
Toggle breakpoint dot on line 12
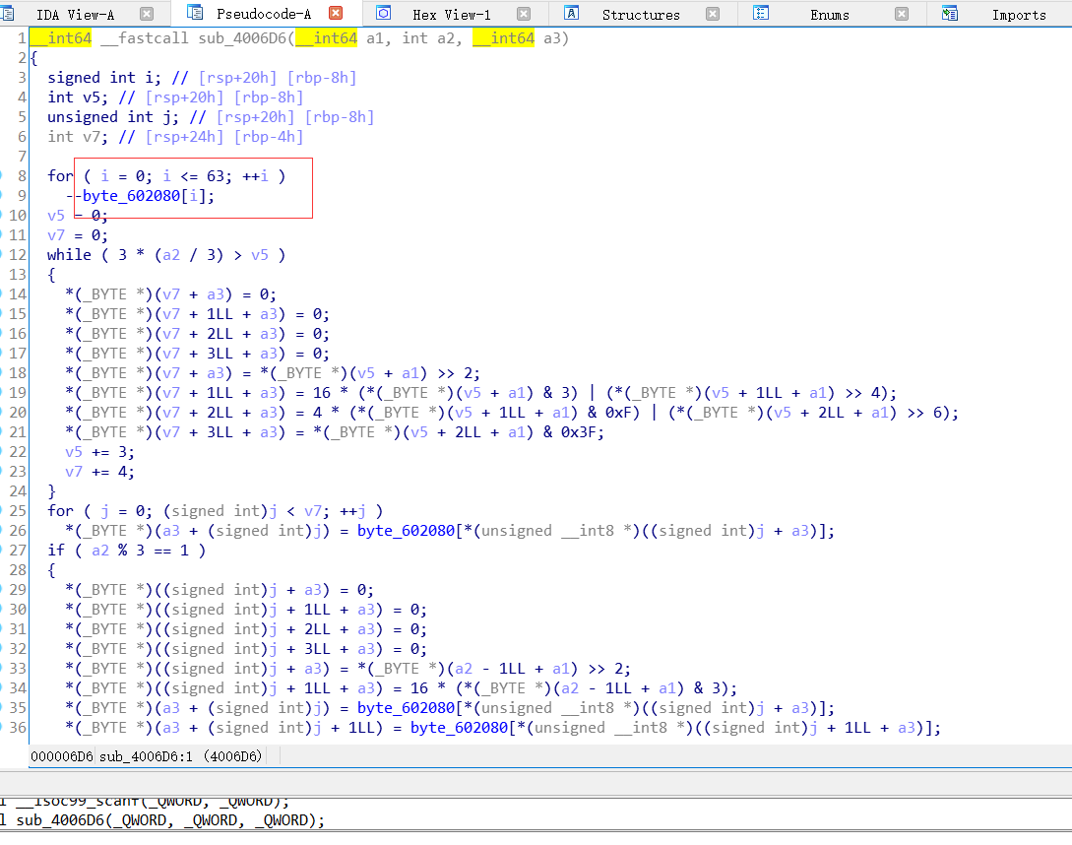coord(3,255)
